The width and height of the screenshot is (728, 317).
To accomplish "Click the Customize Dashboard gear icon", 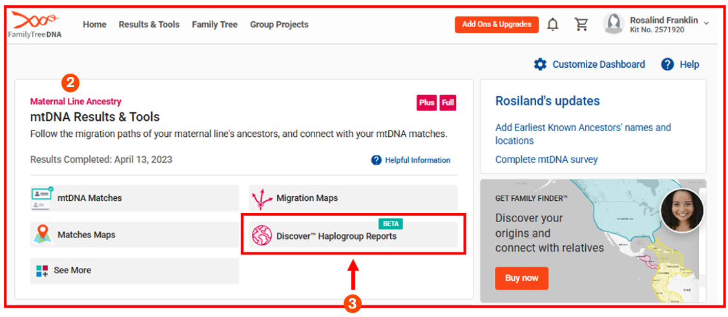I will [541, 65].
